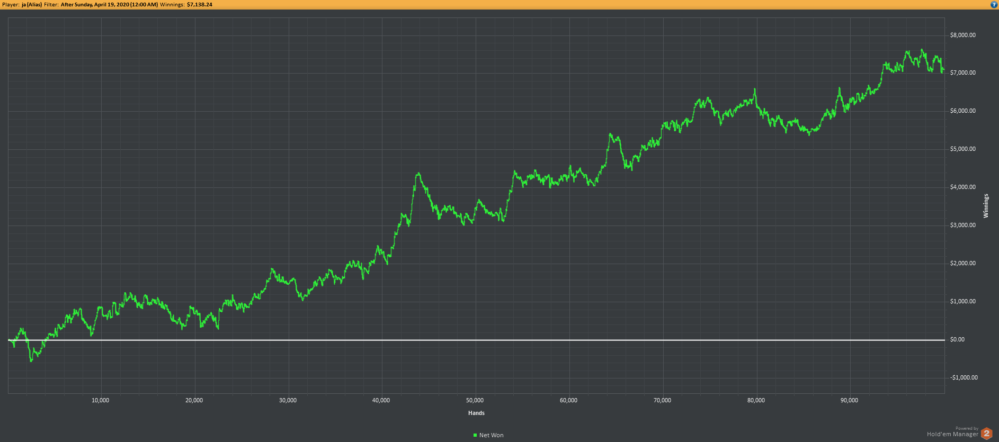Select the "$7,000.00" y-axis label
This screenshot has width=999, height=442.
point(963,73)
